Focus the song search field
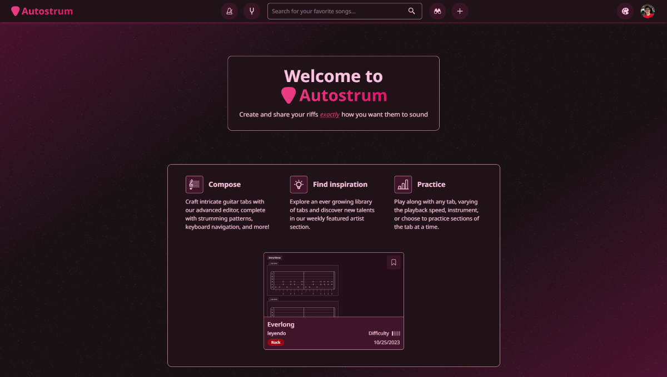Image resolution: width=667 pixels, height=377 pixels. click(x=337, y=11)
